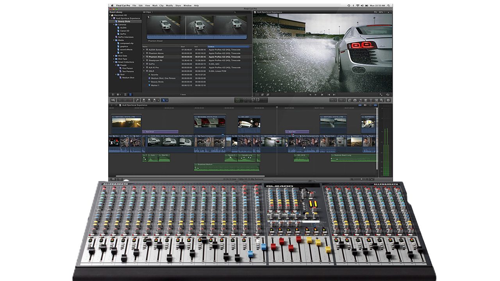Click the browser search field
500x281 pixels.
241,12
